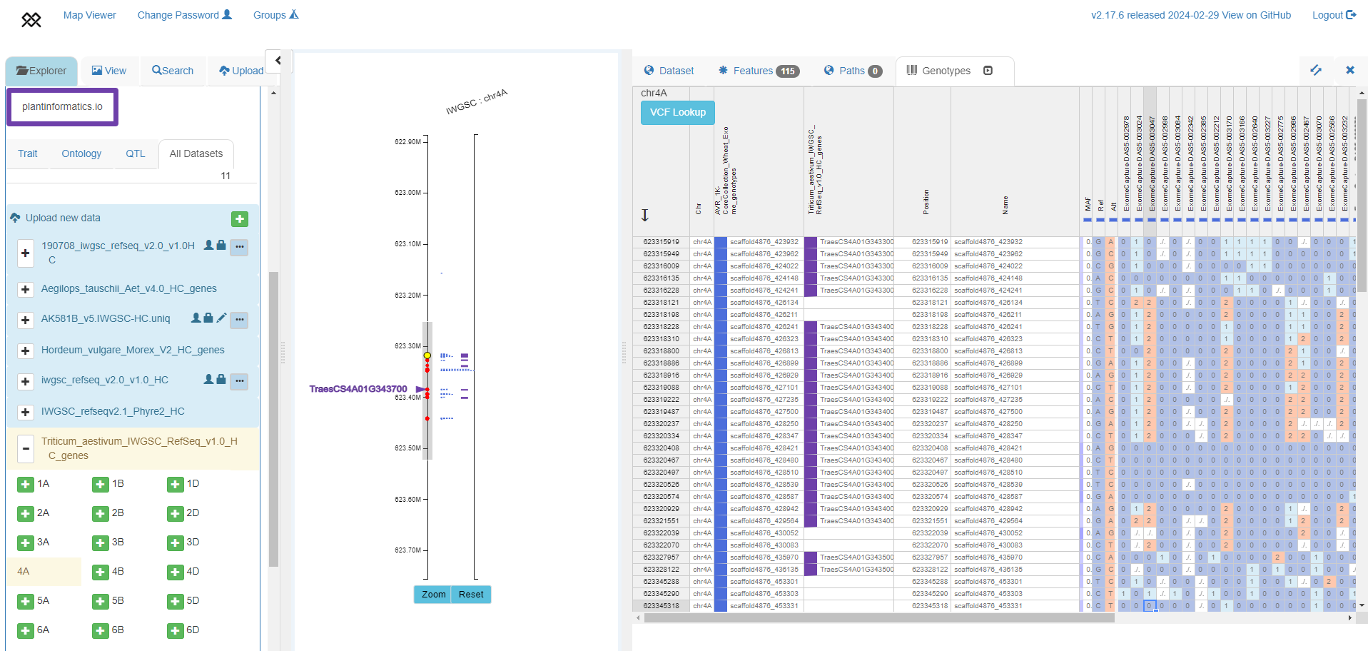
Task: Open the Search tab
Action: [173, 71]
